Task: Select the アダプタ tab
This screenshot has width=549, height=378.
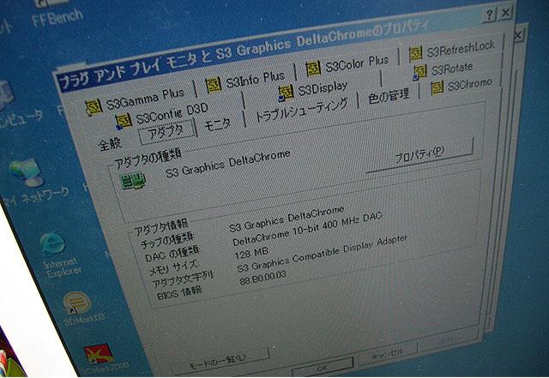Action: [x=166, y=132]
